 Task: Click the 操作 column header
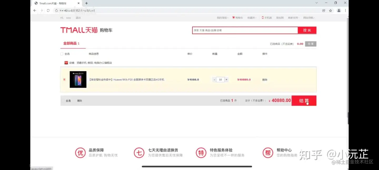(x=265, y=54)
